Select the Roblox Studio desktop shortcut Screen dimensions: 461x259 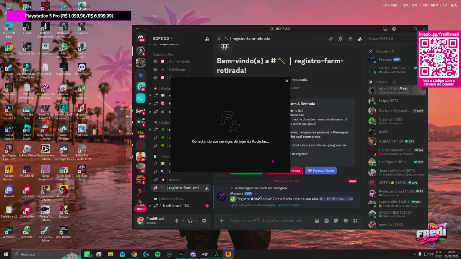point(27,132)
